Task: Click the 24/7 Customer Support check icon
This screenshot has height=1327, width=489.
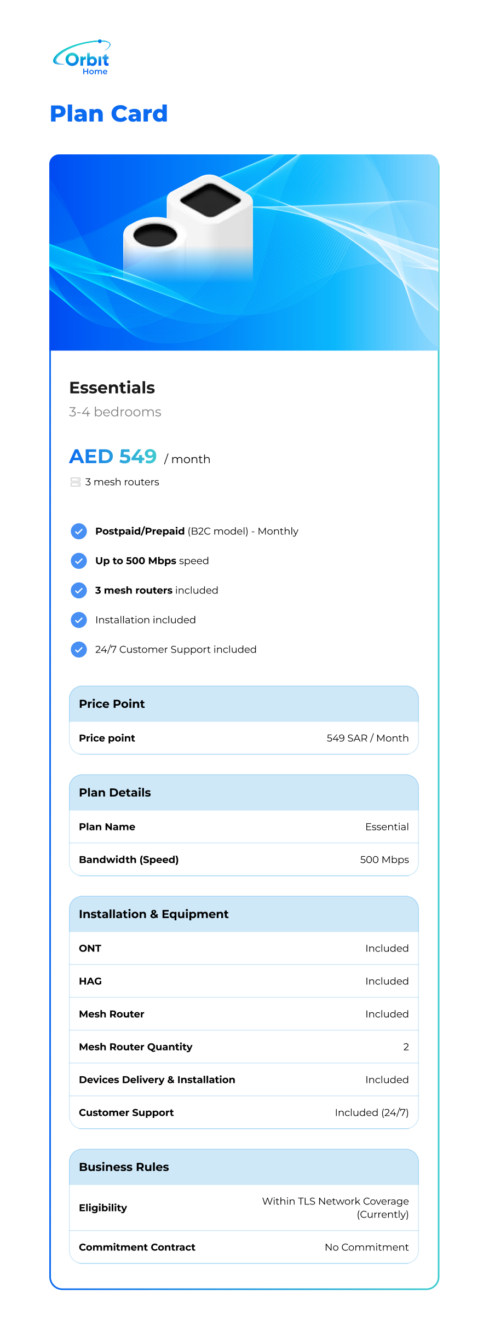Action: point(79,649)
